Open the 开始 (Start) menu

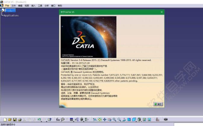pos(7,5)
